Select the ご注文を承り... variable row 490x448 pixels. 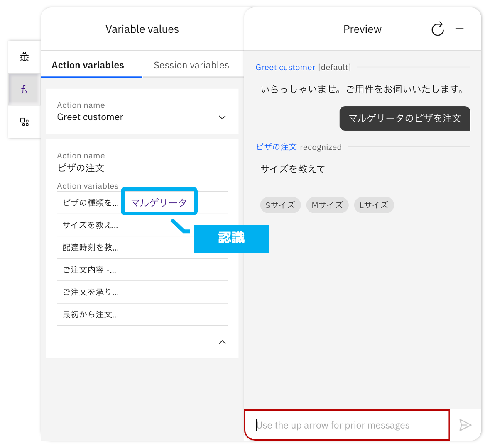click(142, 292)
